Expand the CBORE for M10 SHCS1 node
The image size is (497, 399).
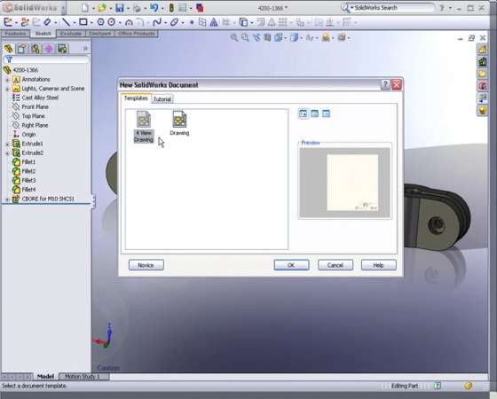click(x=7, y=199)
